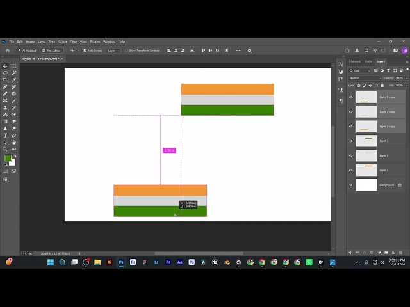The height and width of the screenshot is (307, 410).
Task: Switch to the Channels tab
Action: 354,61
